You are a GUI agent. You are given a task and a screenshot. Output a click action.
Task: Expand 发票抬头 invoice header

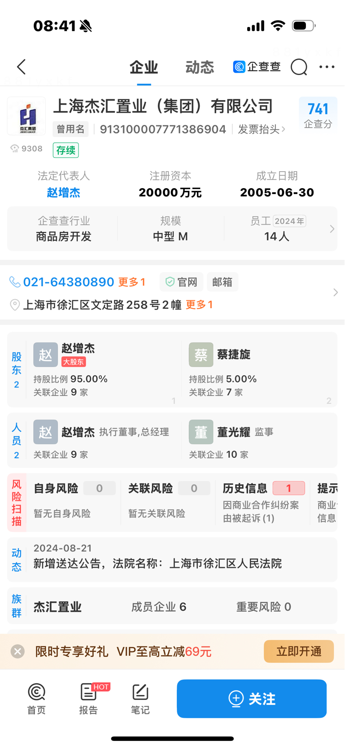point(261,129)
